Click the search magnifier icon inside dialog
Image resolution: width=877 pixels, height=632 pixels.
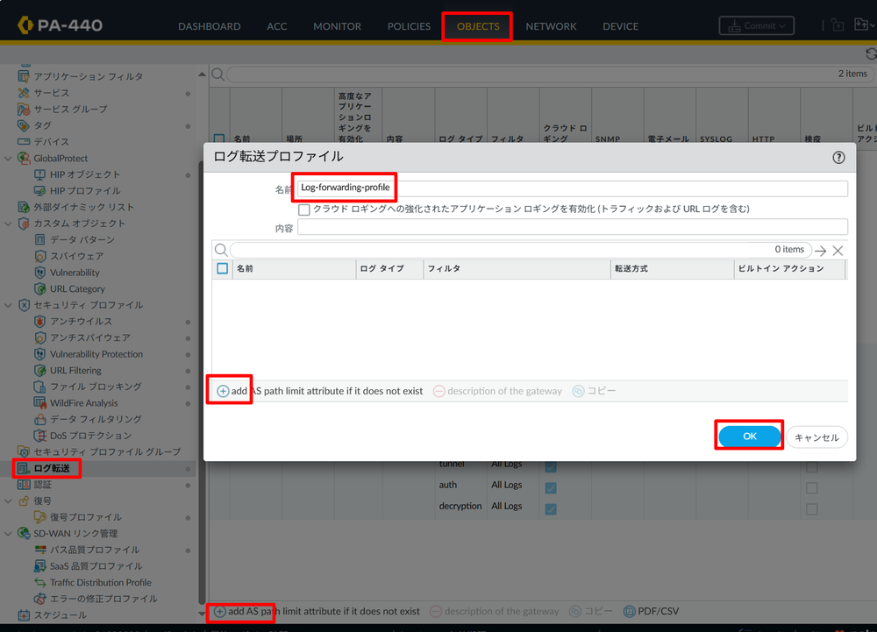coord(221,250)
